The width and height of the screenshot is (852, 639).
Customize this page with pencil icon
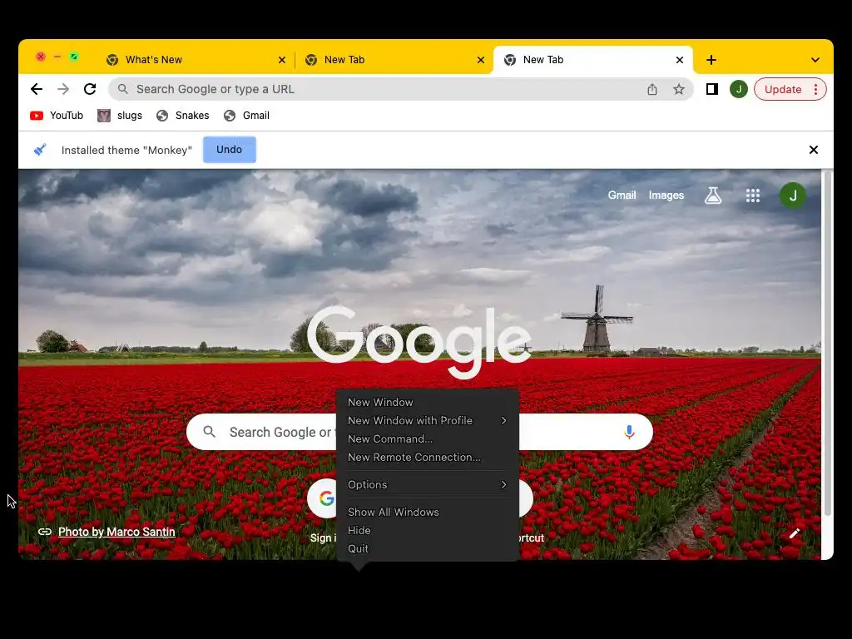[x=795, y=533]
